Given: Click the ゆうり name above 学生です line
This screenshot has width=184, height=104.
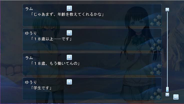Looking at the screenshot, I should click(x=31, y=82).
